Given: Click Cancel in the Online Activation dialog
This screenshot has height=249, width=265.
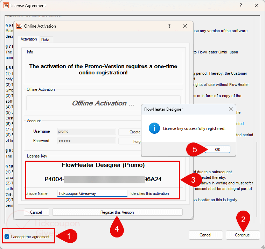Looking at the screenshot, I should tap(36, 212).
